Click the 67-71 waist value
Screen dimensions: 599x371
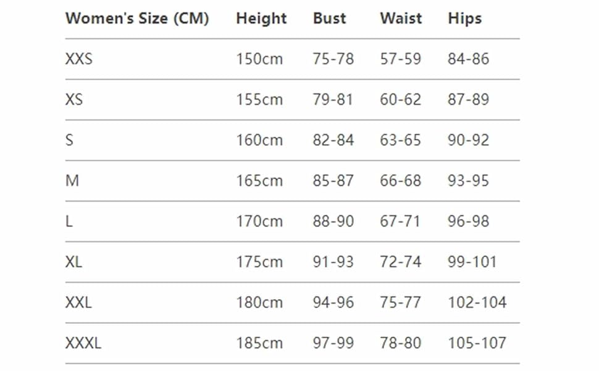click(400, 221)
